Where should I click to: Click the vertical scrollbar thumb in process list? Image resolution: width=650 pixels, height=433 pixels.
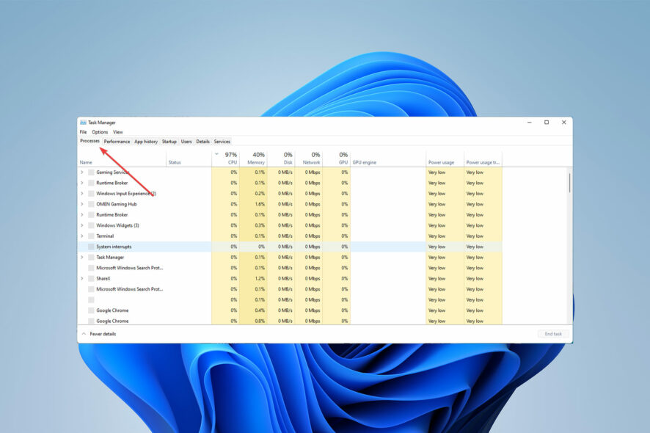point(569,183)
